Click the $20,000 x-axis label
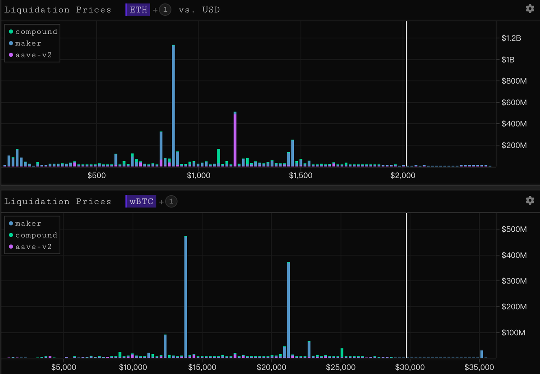The image size is (540, 374). 271,367
